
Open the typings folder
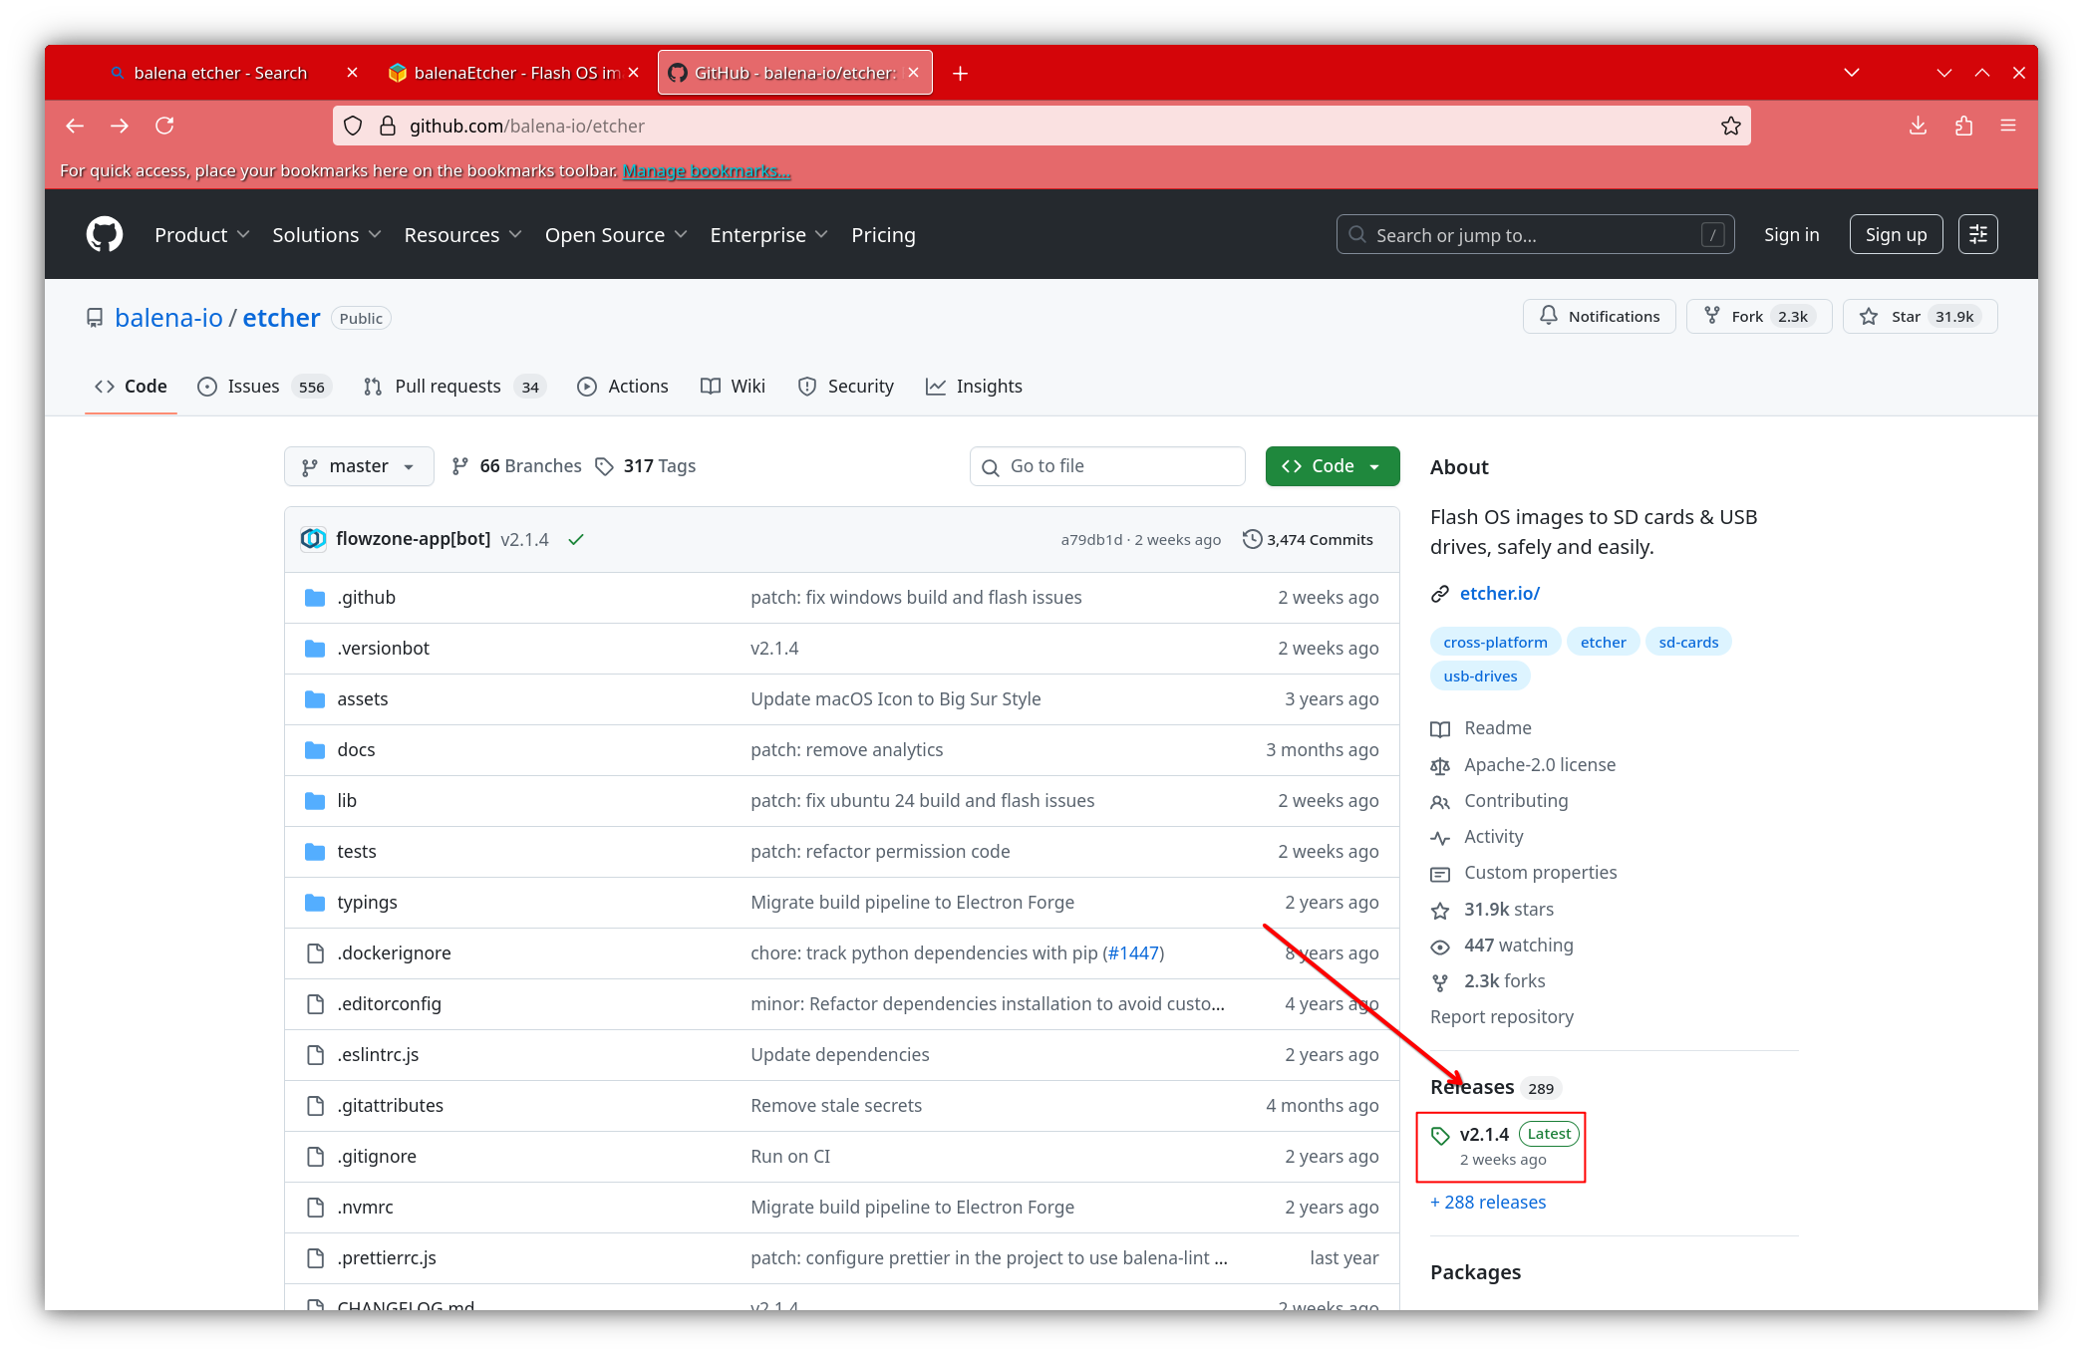(367, 903)
